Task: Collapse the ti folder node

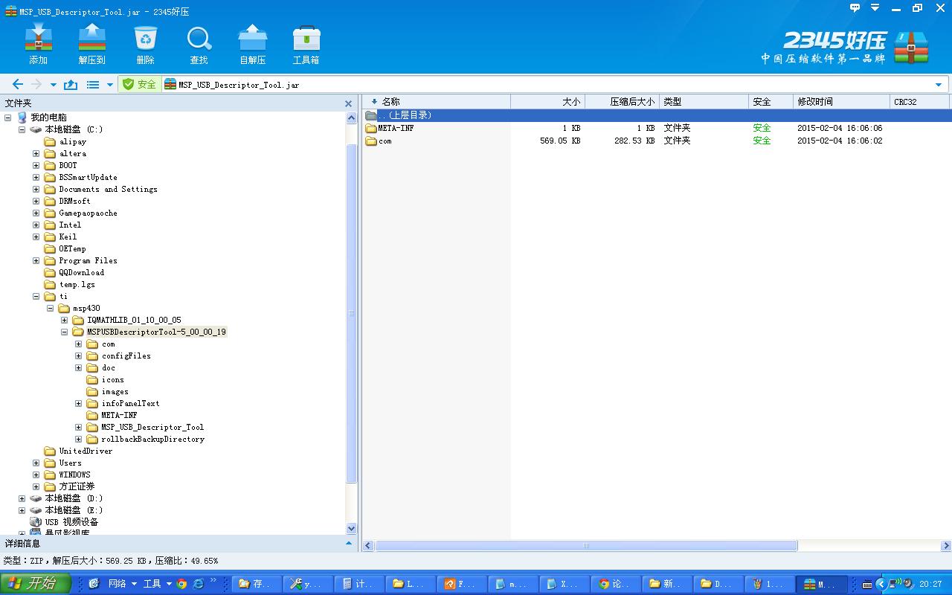Action: click(36, 296)
